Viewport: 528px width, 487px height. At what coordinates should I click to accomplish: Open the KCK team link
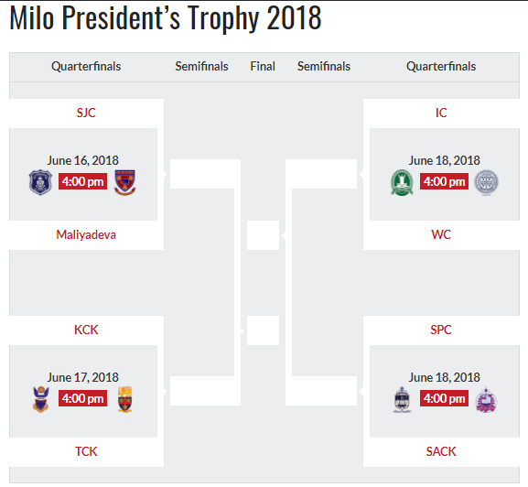click(86, 330)
